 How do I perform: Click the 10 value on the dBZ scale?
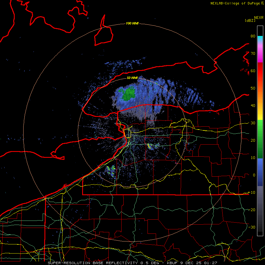253,158
